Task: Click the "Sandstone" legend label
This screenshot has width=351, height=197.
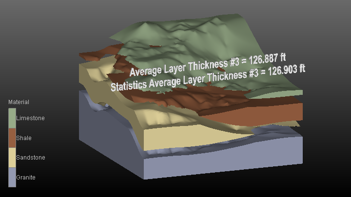Action: (31, 158)
